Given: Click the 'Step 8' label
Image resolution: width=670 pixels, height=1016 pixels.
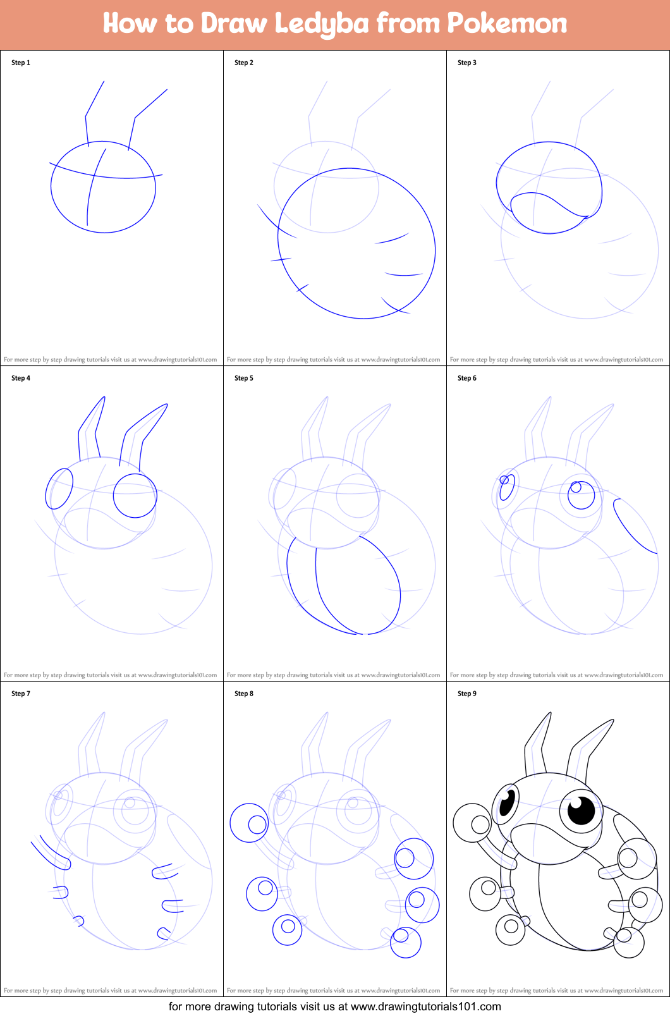Looking at the screenshot, I should pyautogui.click(x=244, y=694).
